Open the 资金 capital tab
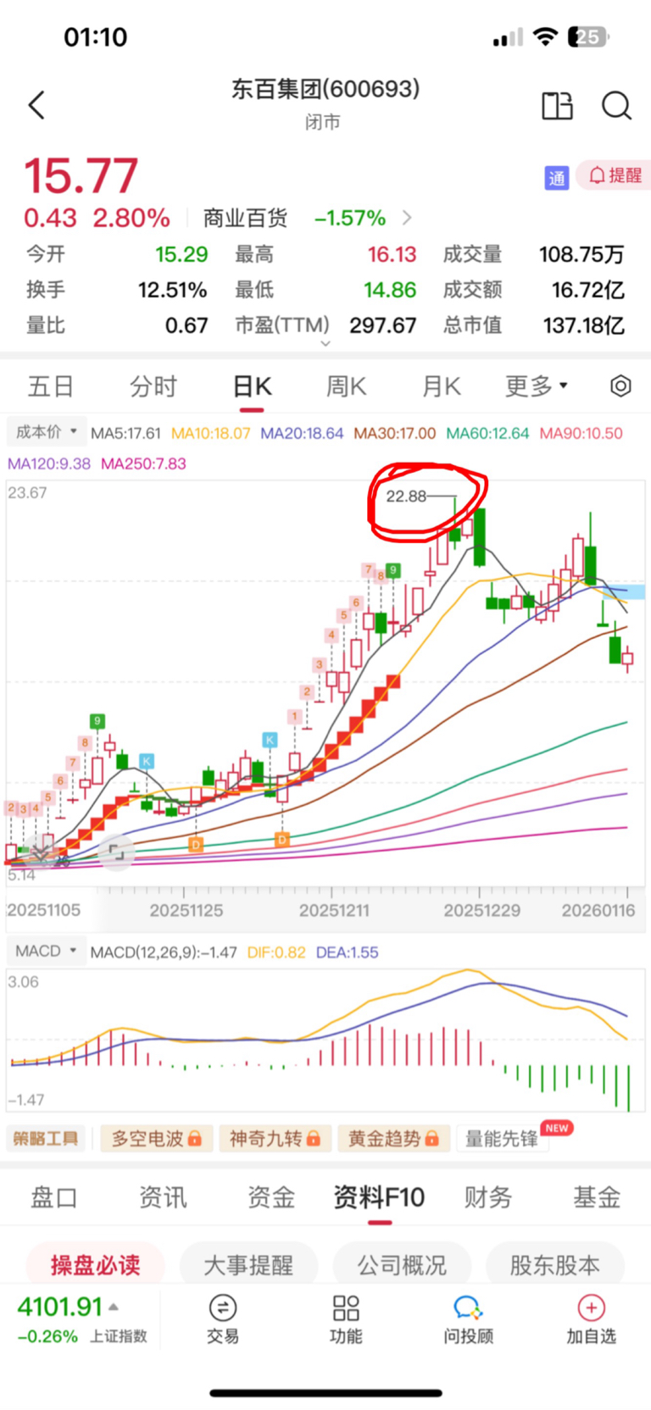The width and height of the screenshot is (651, 1410). [x=271, y=1197]
